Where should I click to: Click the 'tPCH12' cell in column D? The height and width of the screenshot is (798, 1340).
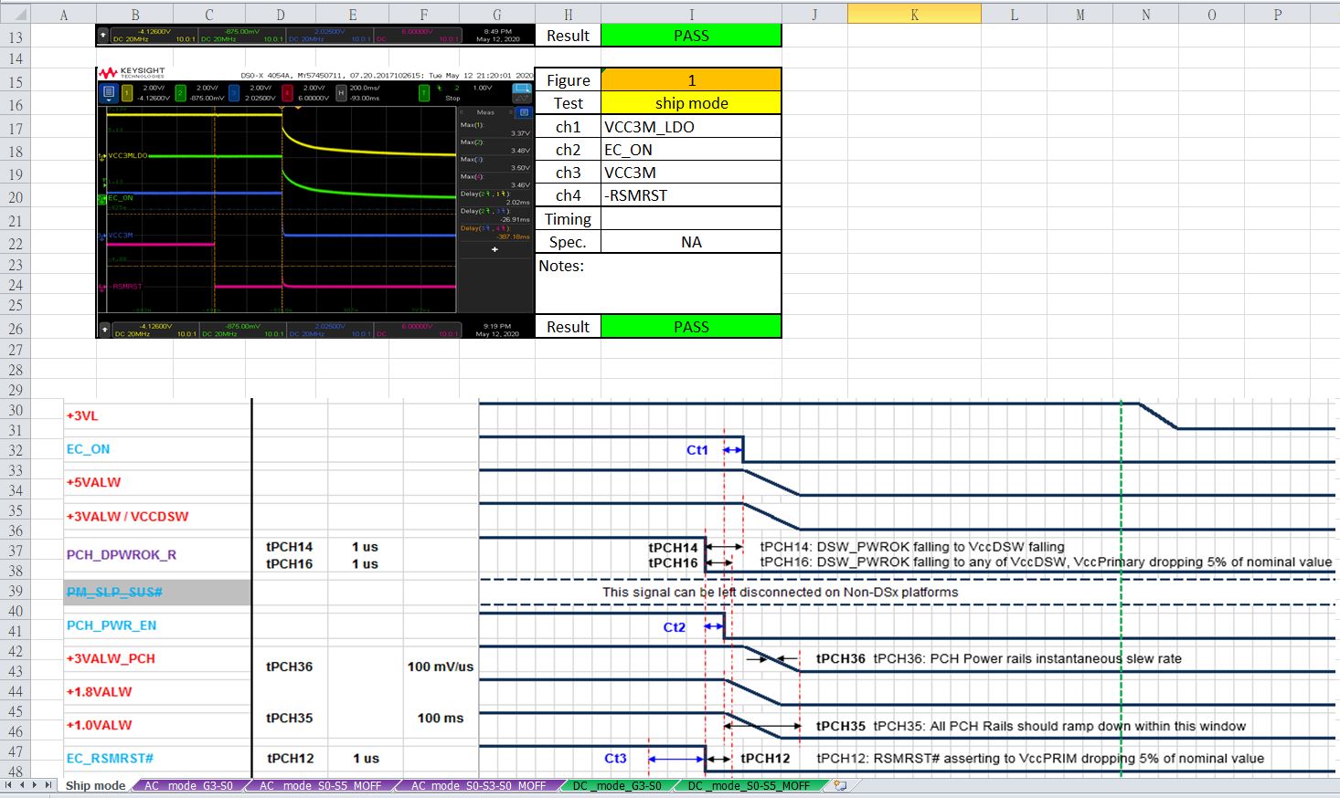coord(291,758)
